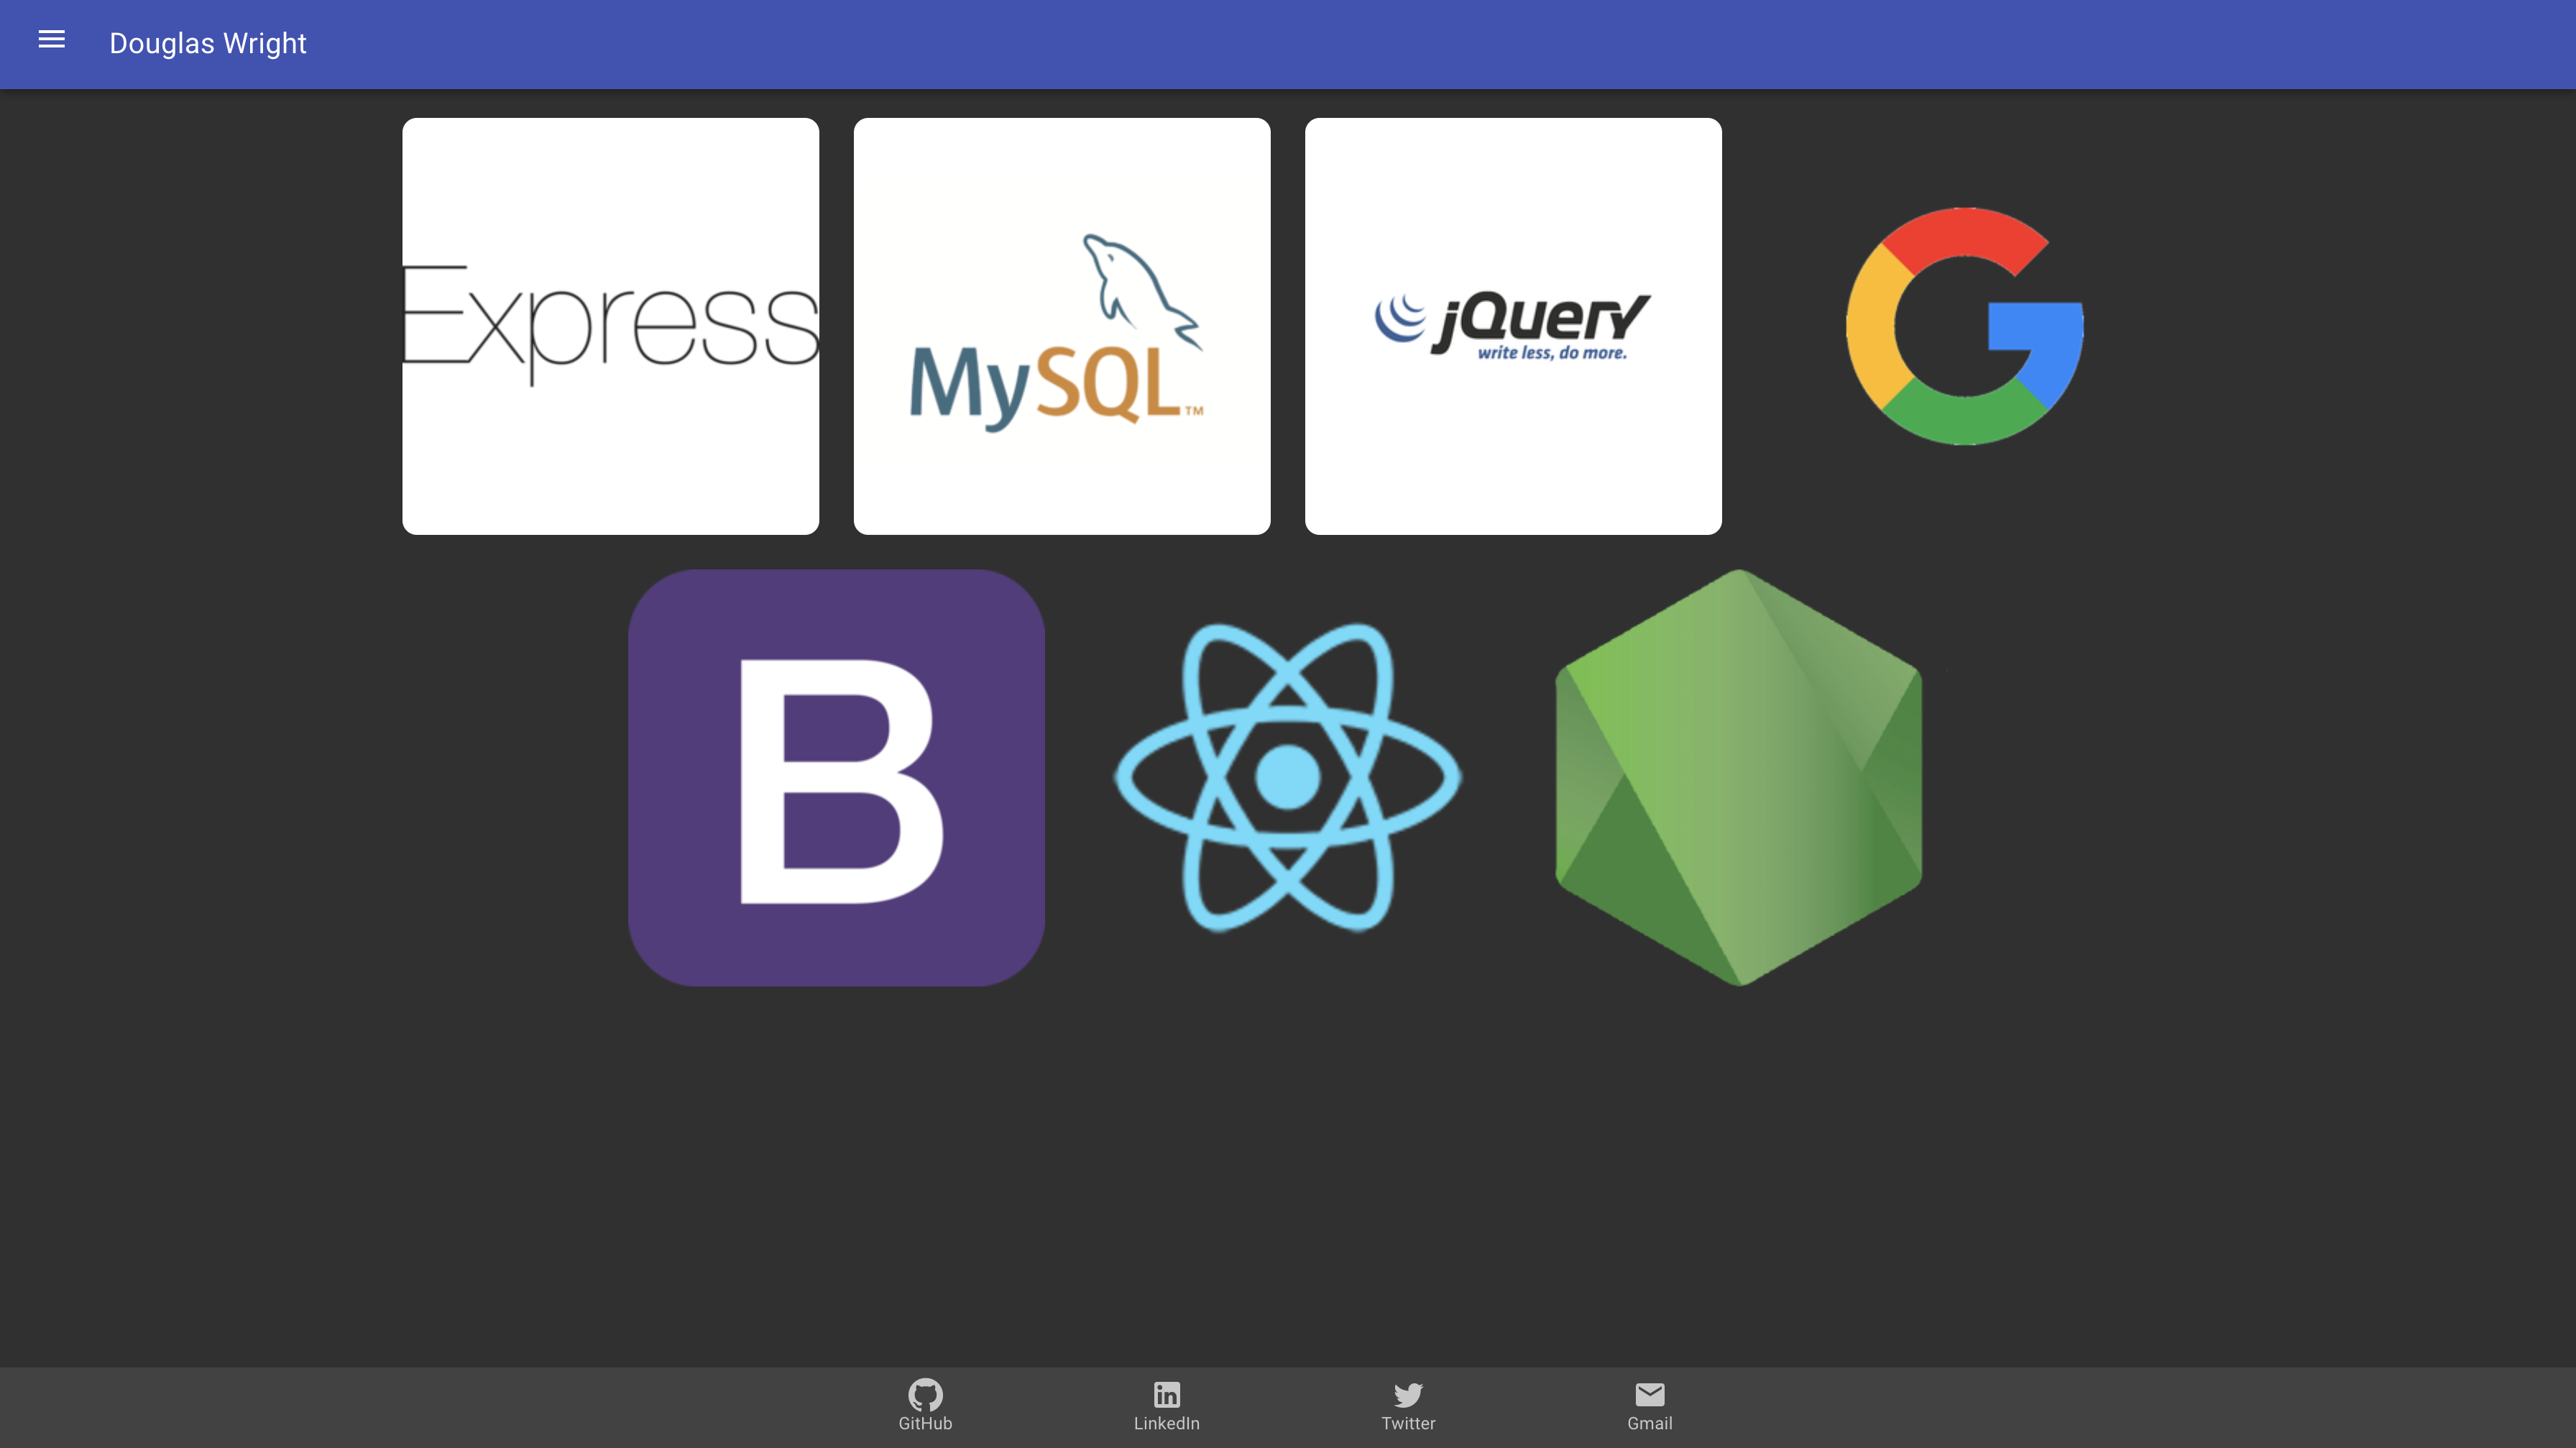Open the GitHub text label link
Screen dimensions: 2576x1448
[x=925, y=1423]
